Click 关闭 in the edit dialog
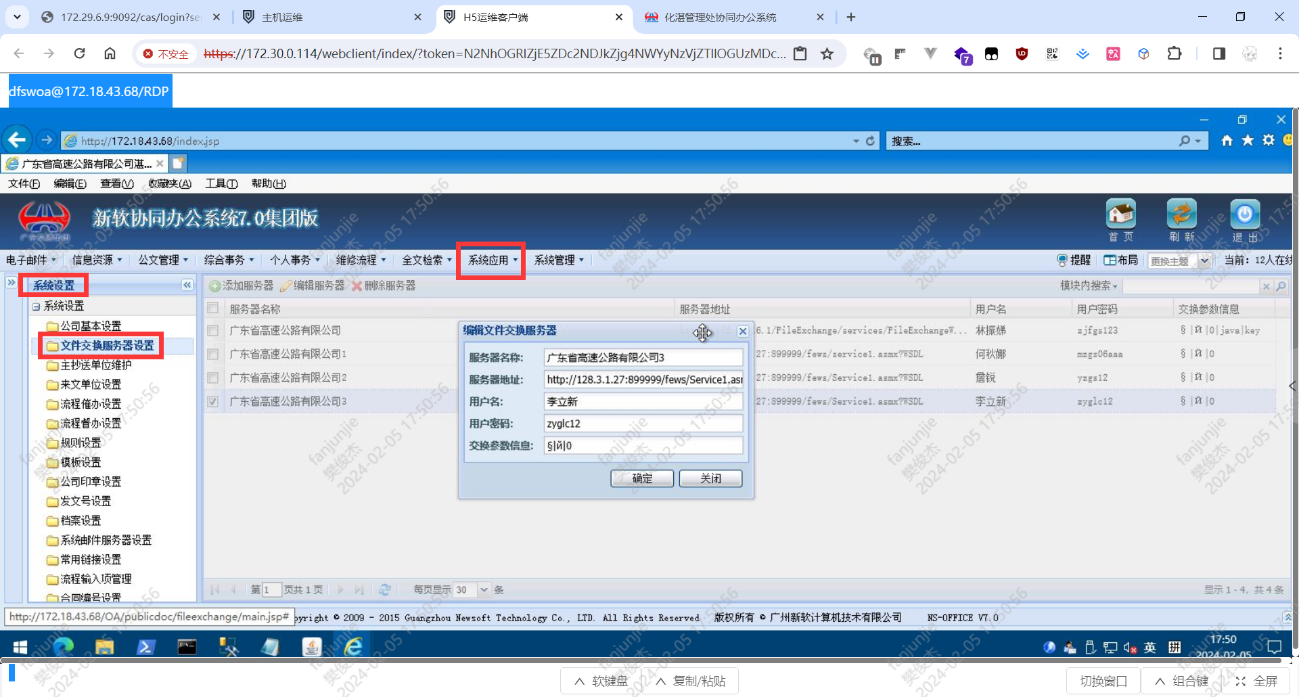The height and width of the screenshot is (697, 1299). [710, 478]
